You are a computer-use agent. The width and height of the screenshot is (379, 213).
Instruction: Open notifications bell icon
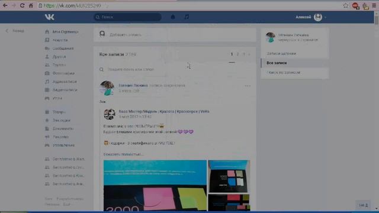coord(173,17)
